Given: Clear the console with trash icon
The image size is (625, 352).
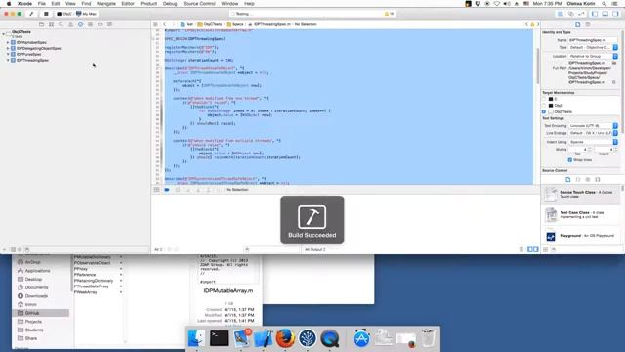Looking at the screenshot, I should [x=521, y=250].
